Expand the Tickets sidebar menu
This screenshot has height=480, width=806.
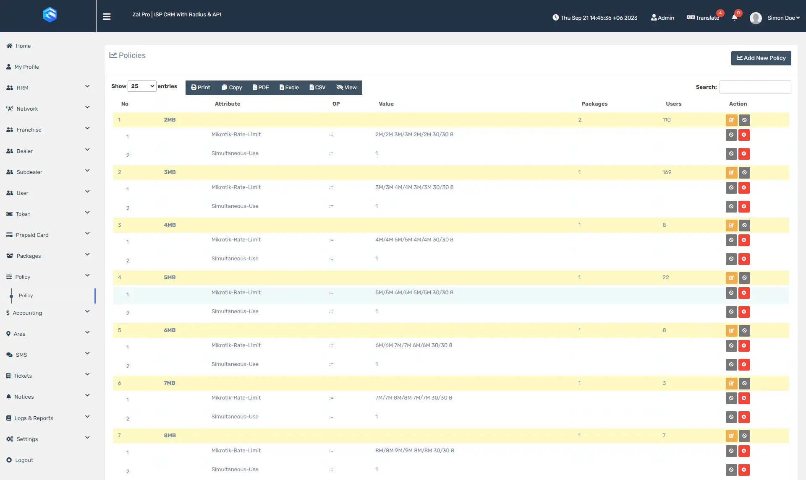pyautogui.click(x=48, y=376)
